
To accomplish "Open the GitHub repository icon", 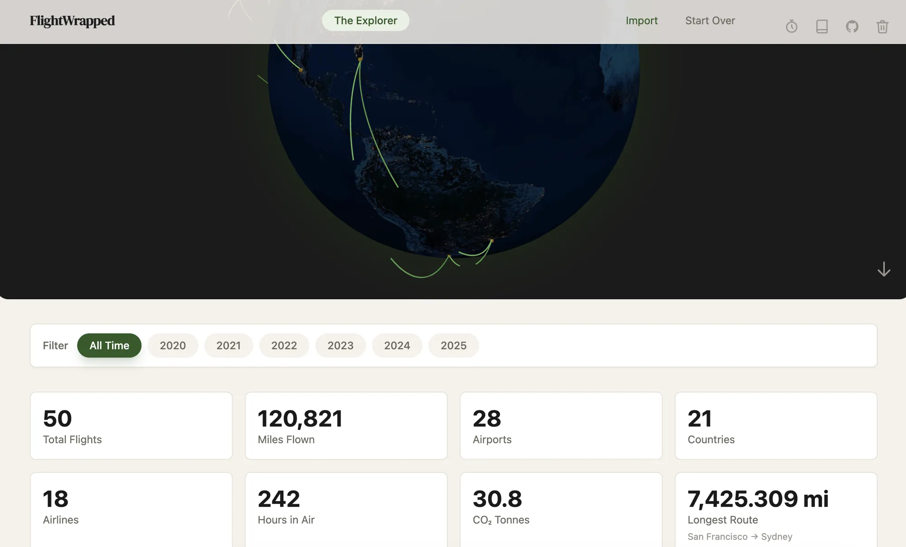I will point(852,27).
